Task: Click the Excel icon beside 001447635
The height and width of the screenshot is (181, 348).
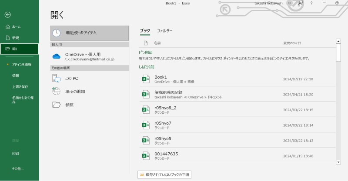Action: coord(146,156)
